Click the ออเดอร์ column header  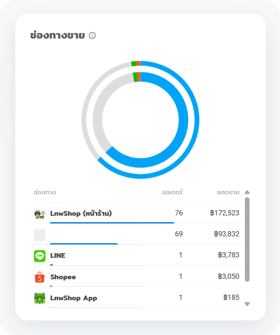[x=172, y=192]
